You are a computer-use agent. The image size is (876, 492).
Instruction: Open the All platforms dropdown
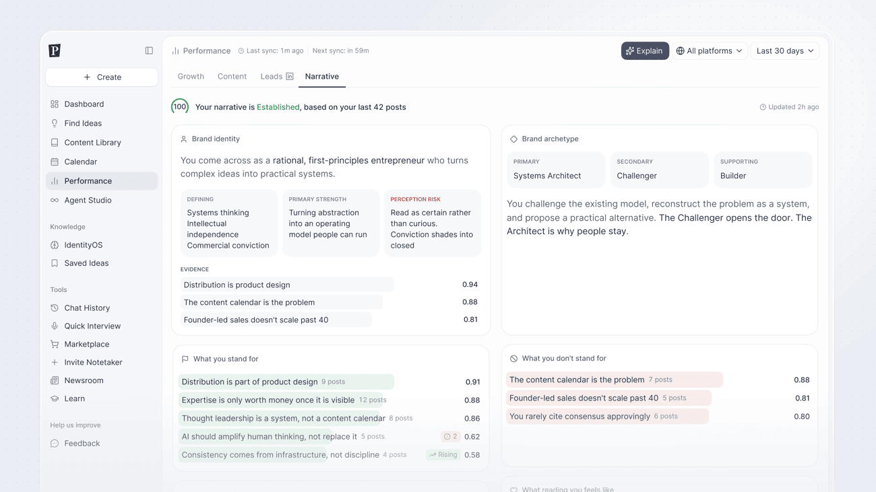[710, 51]
